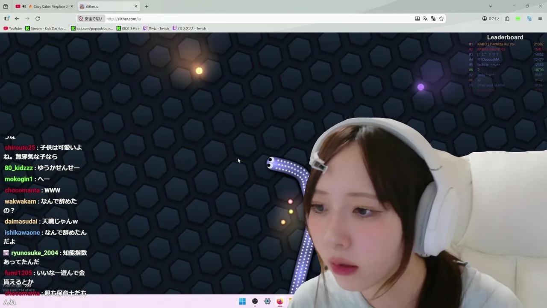Click chat message WWW from chocomanta
Image resolution: width=547 pixels, height=308 pixels.
(x=52, y=190)
